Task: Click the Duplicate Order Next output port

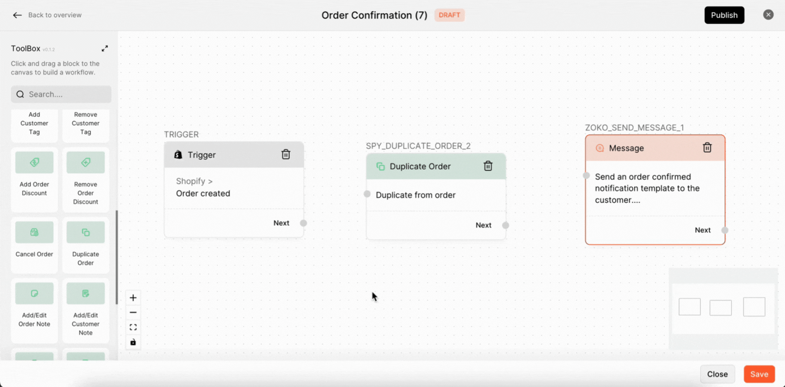Action: point(506,225)
